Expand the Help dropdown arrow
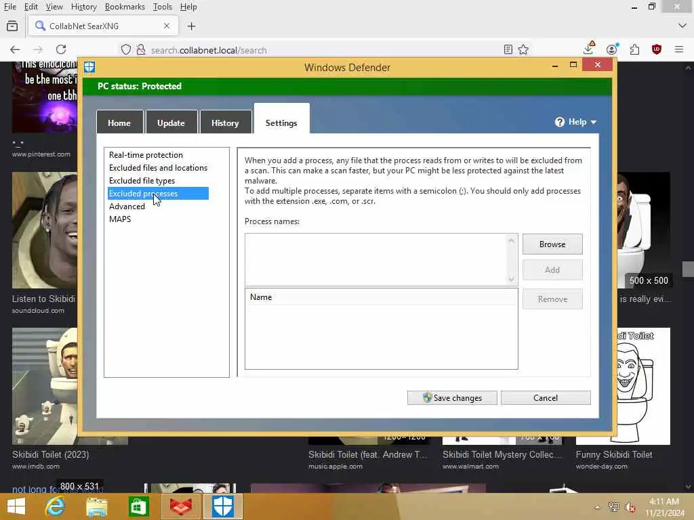Viewport: 694px width, 520px height. coord(594,123)
